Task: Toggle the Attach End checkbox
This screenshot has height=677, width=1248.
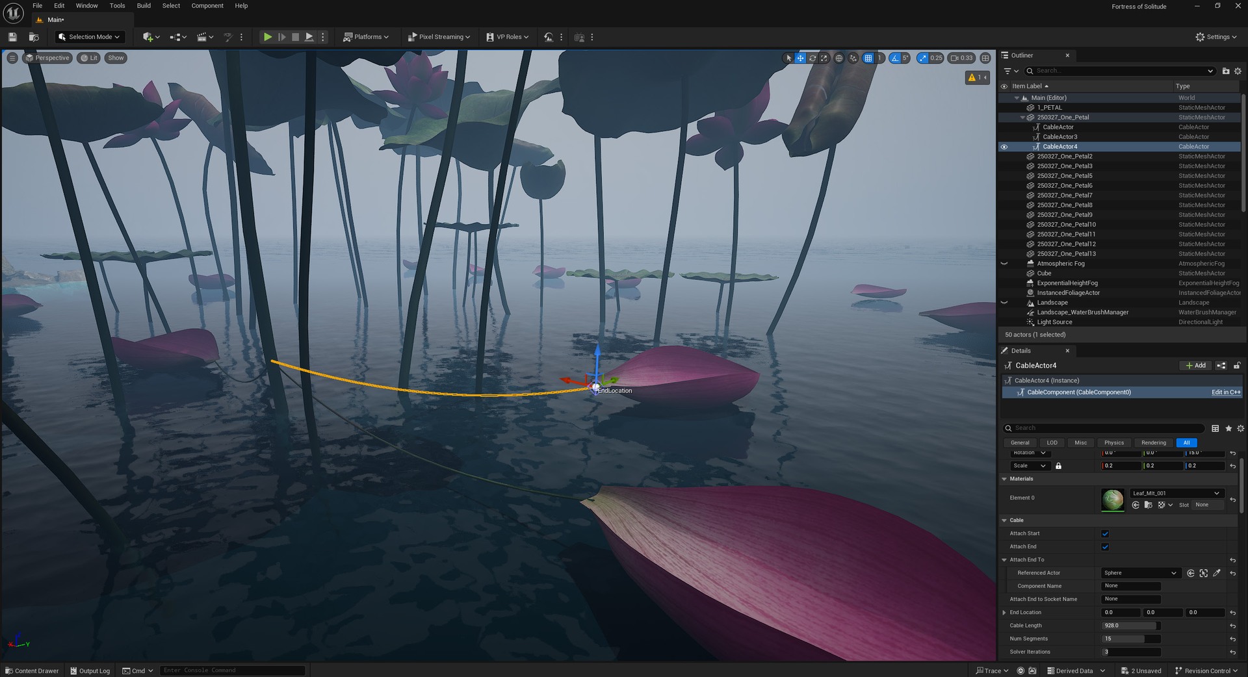Action: coord(1105,546)
